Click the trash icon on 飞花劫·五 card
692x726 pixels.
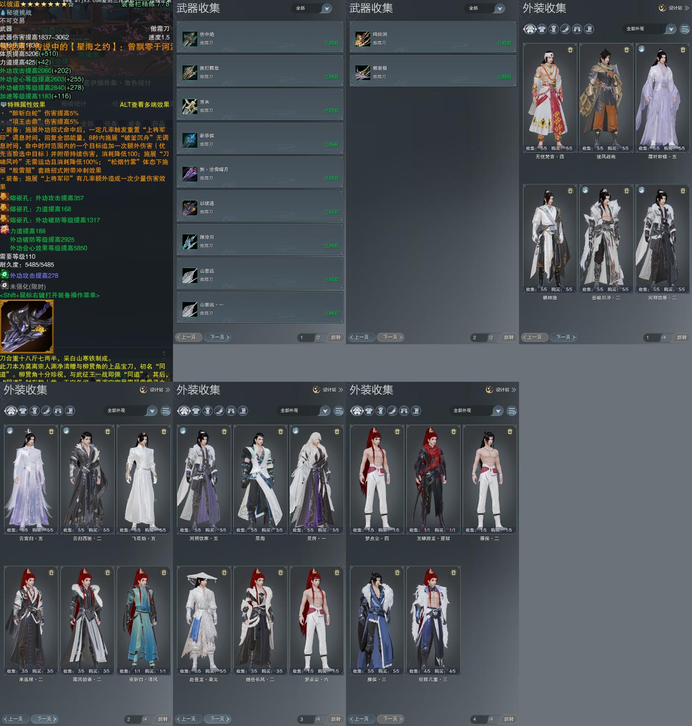(x=164, y=432)
